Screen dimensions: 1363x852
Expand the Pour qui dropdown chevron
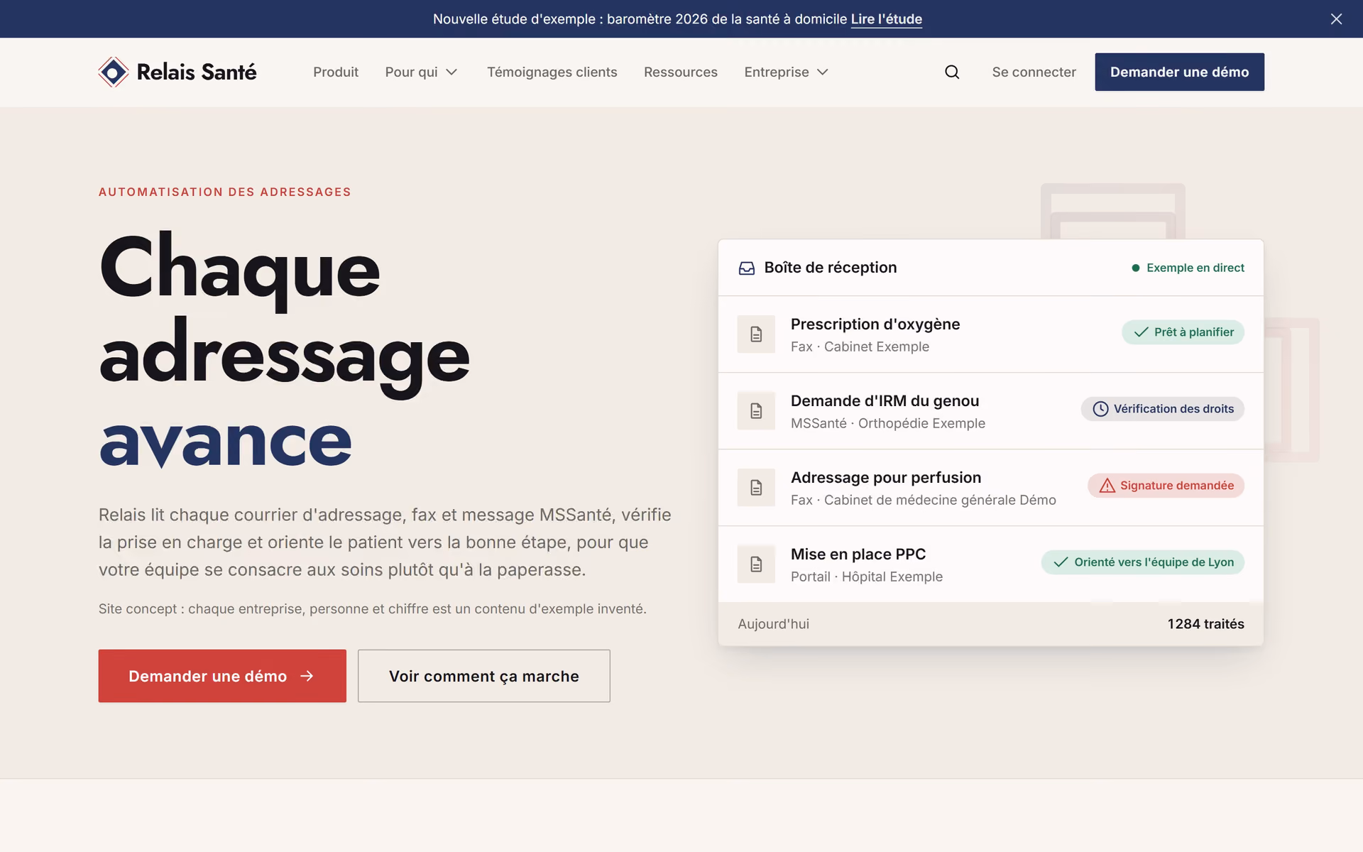(x=451, y=72)
